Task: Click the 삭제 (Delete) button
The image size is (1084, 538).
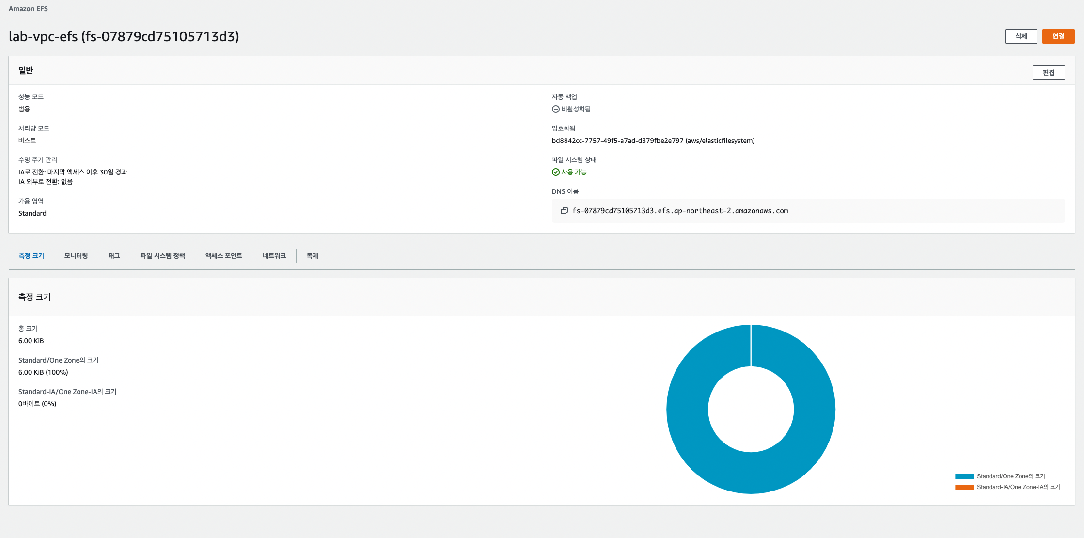Action: (1021, 36)
